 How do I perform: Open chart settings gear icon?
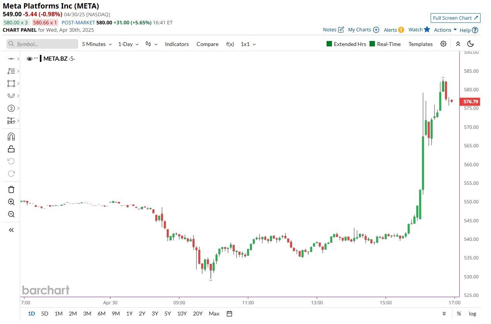coord(443,44)
